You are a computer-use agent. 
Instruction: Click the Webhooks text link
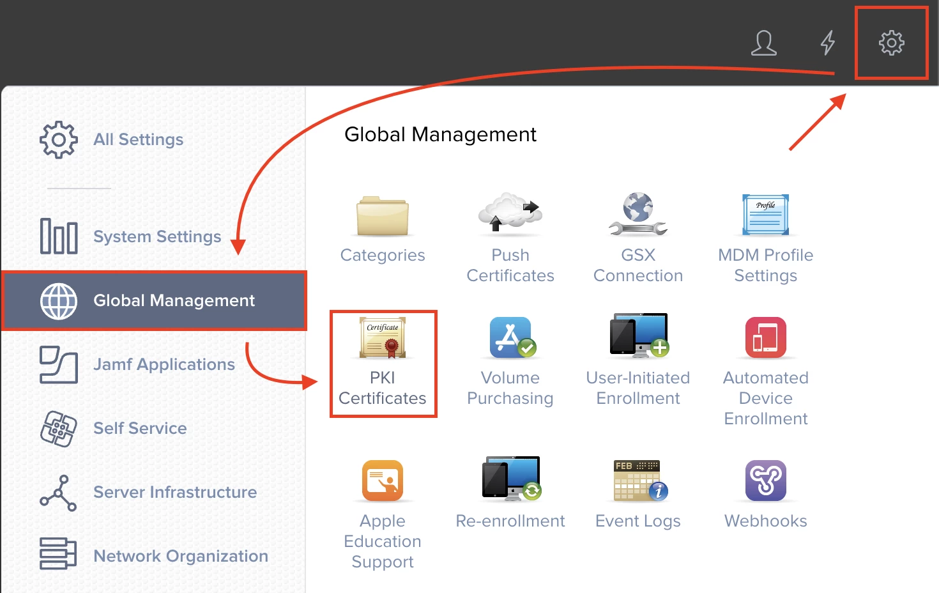tap(766, 521)
